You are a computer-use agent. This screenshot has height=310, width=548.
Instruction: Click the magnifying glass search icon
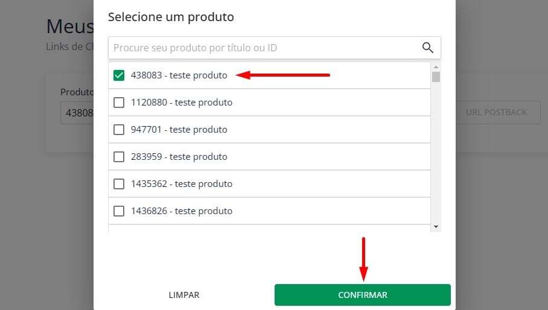428,48
